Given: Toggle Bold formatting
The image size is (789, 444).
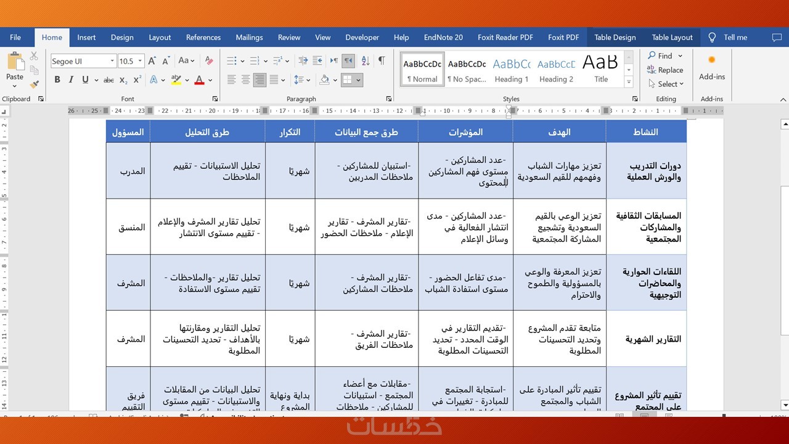Looking at the screenshot, I should pyautogui.click(x=57, y=80).
